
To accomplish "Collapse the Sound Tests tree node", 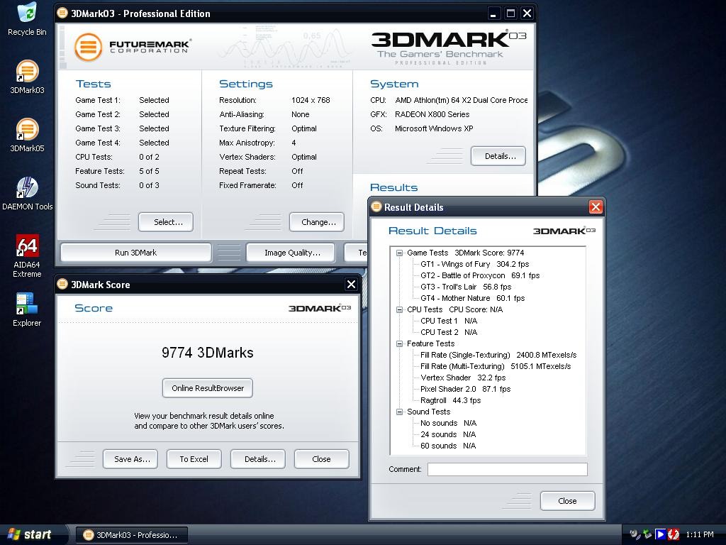I will [399, 412].
